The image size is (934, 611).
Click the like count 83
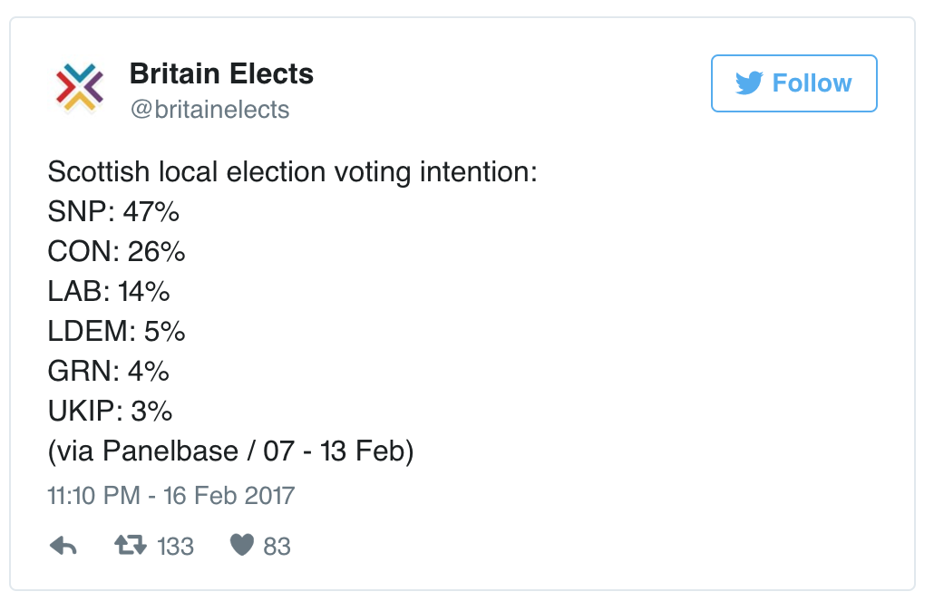[x=277, y=546]
